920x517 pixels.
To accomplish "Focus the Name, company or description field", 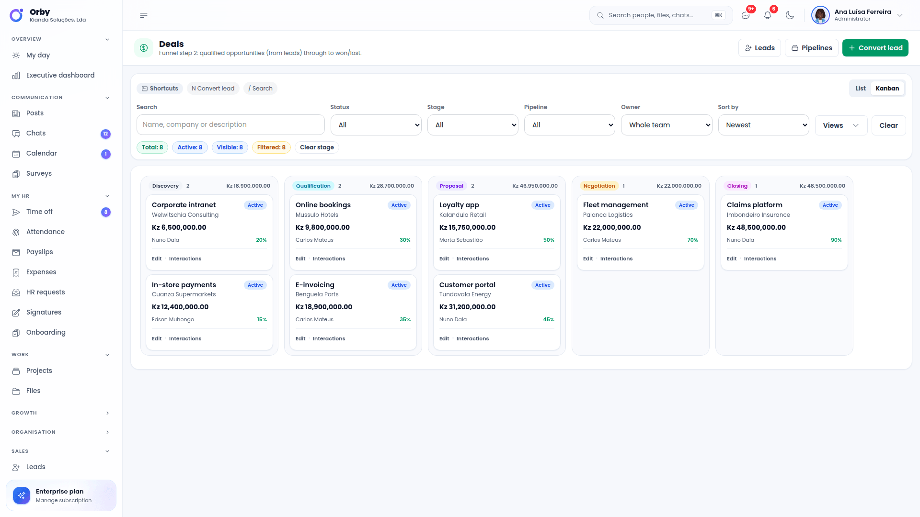I will point(230,125).
